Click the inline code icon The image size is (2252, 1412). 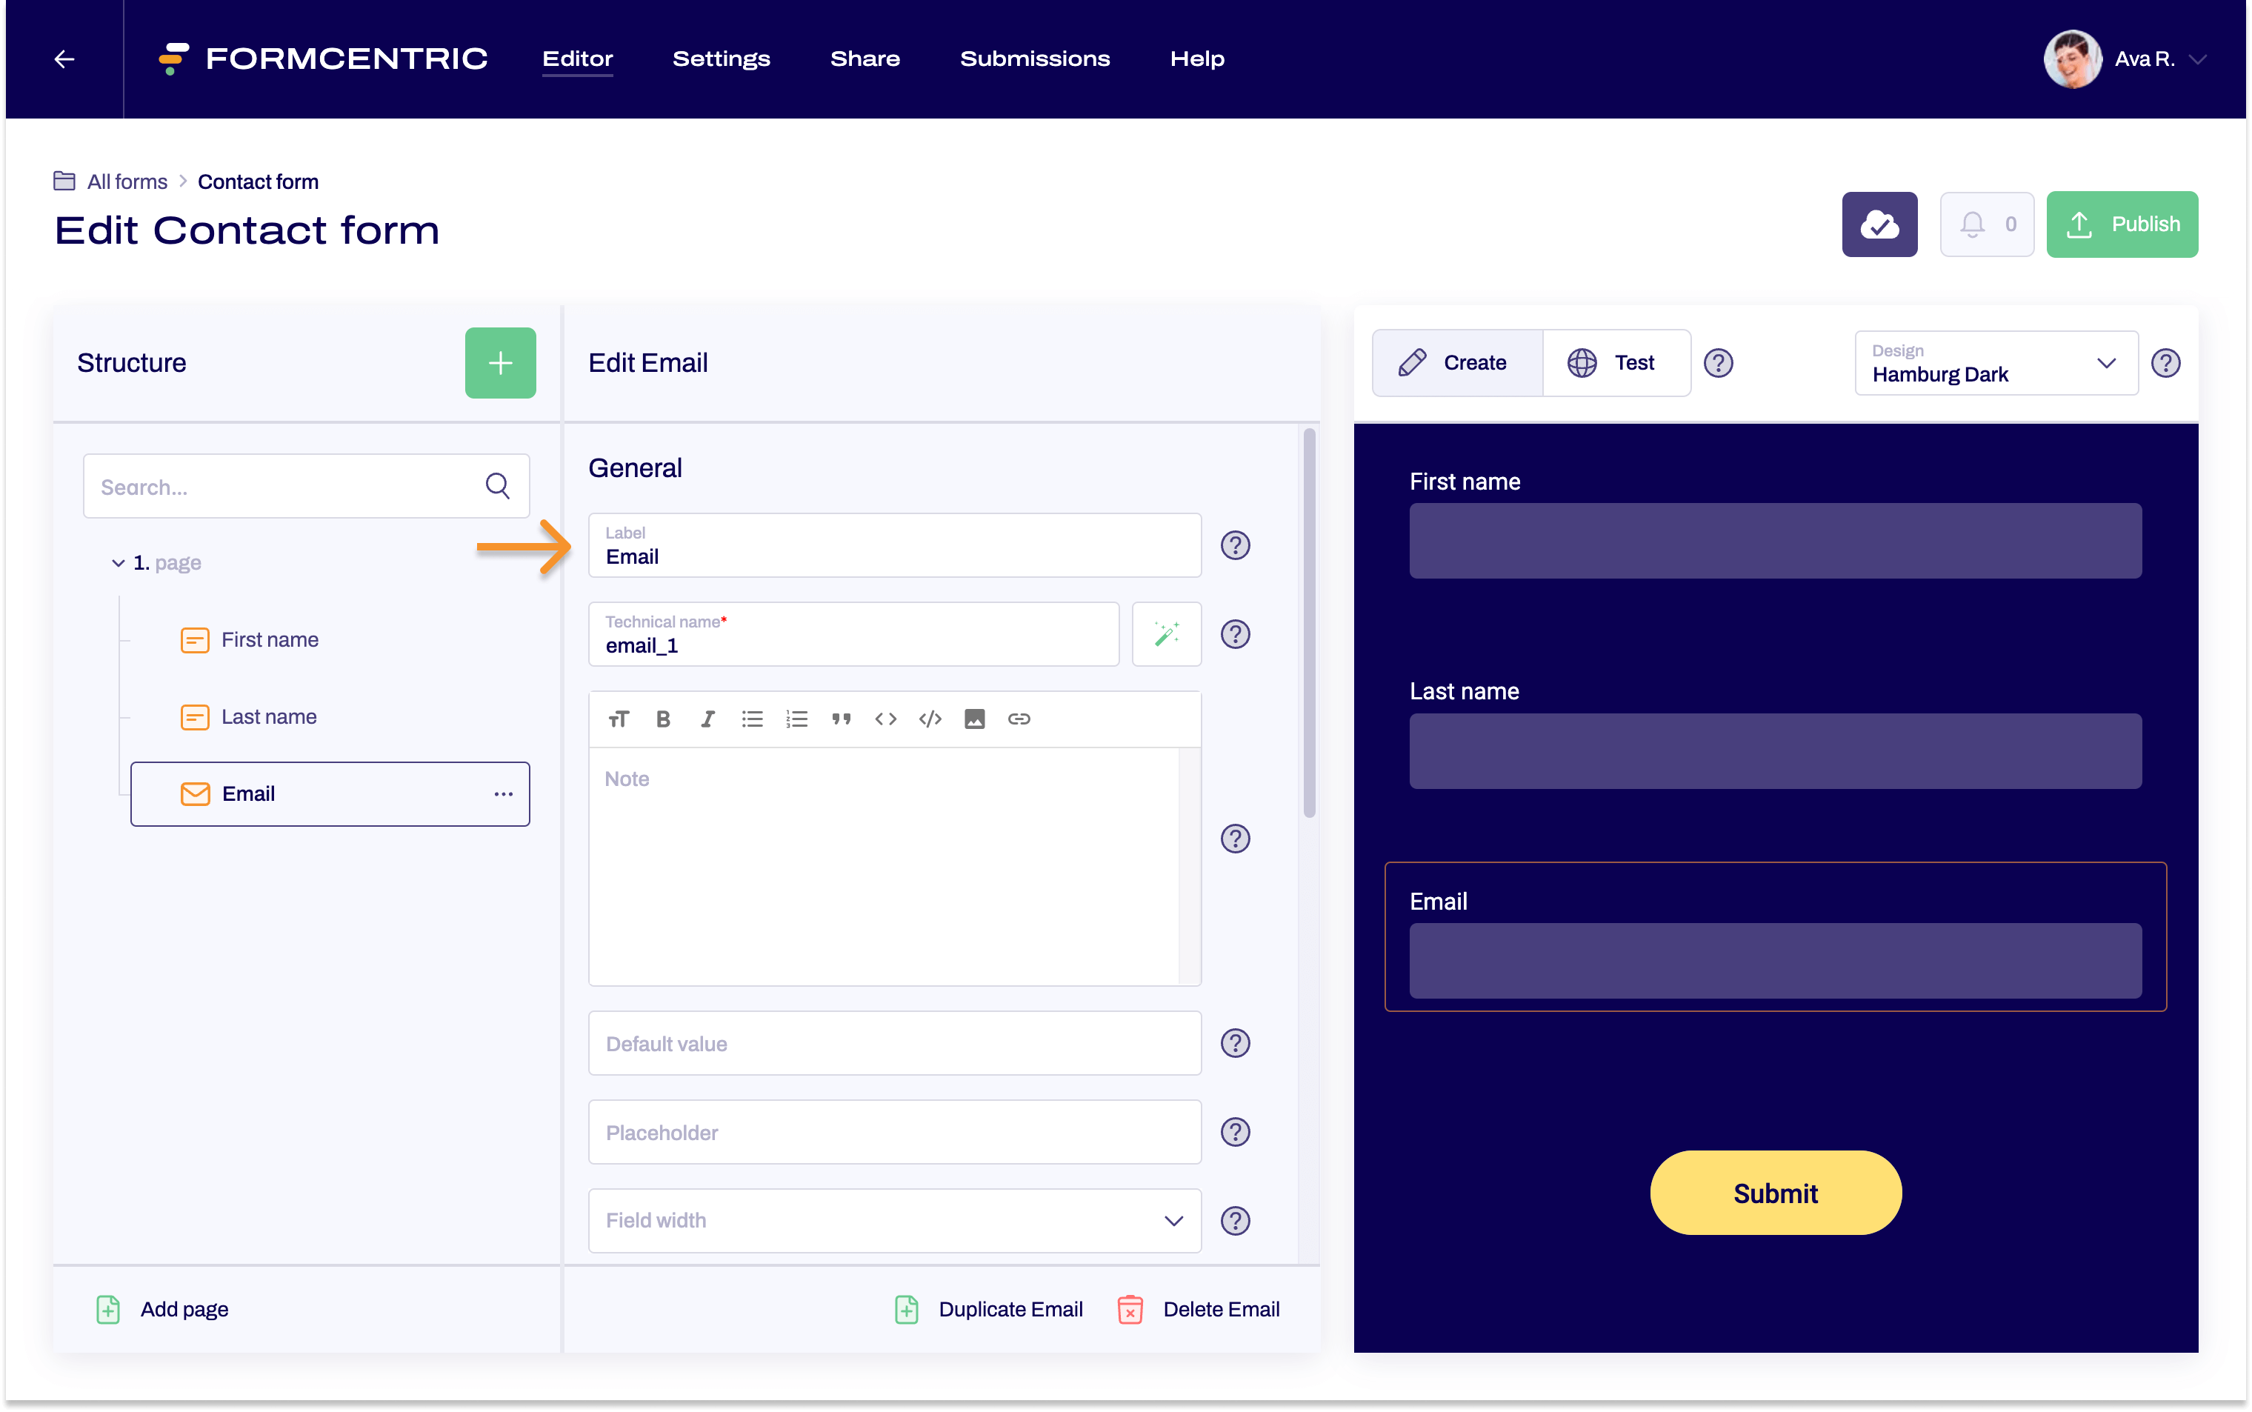(886, 717)
